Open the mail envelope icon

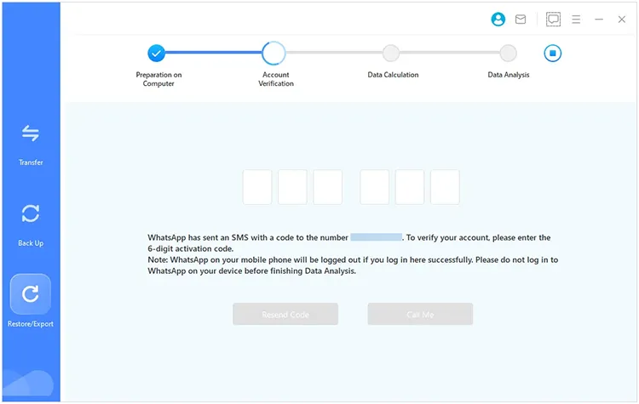521,19
